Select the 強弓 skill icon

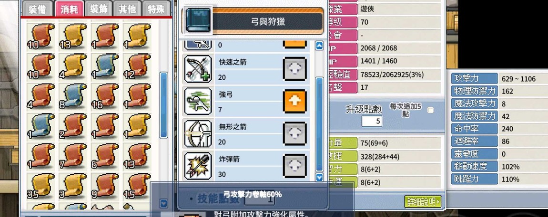click(x=198, y=101)
